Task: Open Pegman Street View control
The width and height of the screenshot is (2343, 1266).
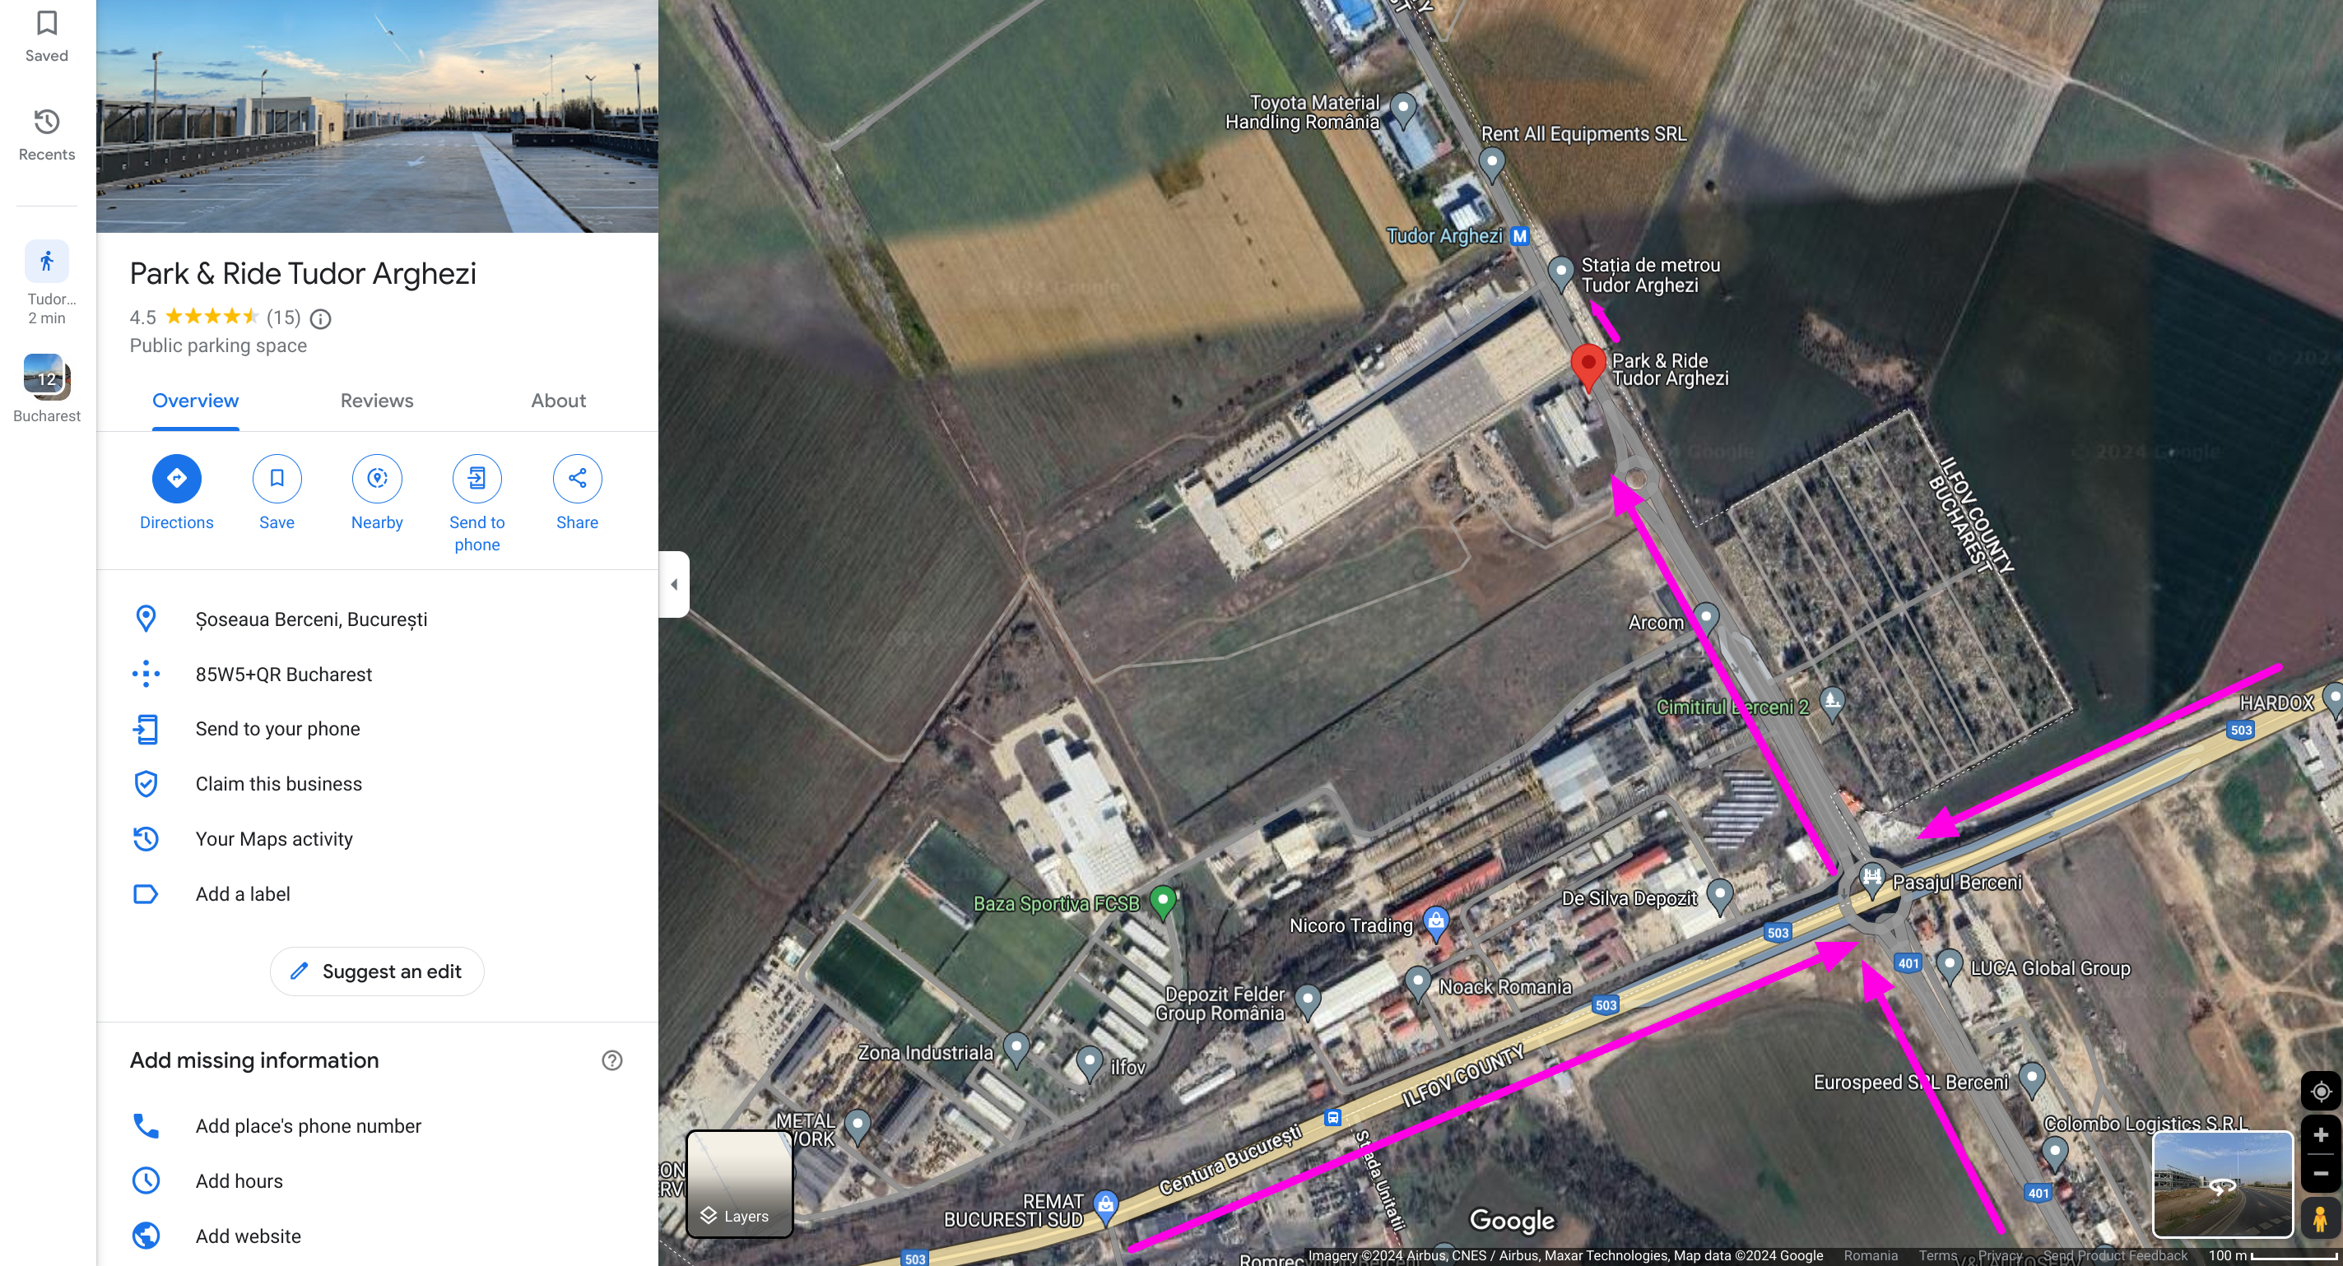Action: 2320,1217
